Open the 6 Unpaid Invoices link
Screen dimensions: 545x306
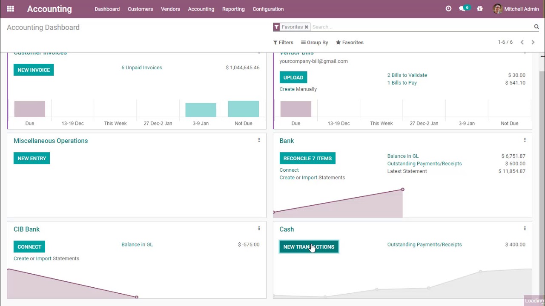[142, 68]
